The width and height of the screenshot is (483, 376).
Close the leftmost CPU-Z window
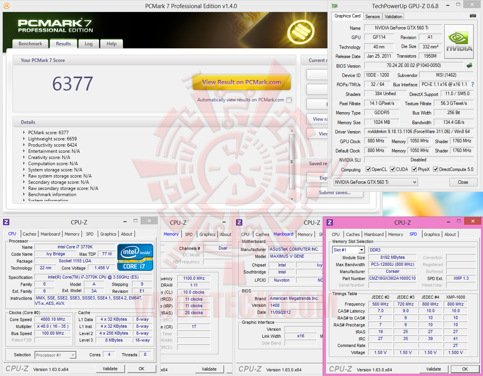click(x=149, y=220)
